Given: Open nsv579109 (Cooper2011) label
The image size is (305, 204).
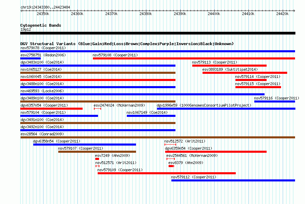Looking at the screenshot, I should coord(120,170).
